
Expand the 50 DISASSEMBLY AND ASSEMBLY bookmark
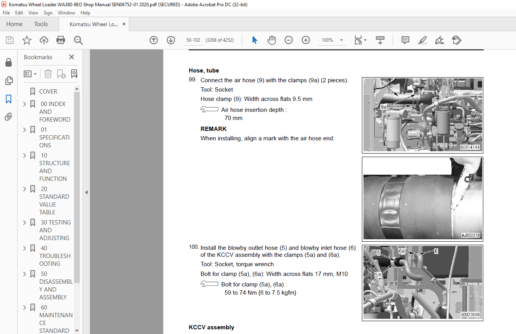tap(25, 274)
